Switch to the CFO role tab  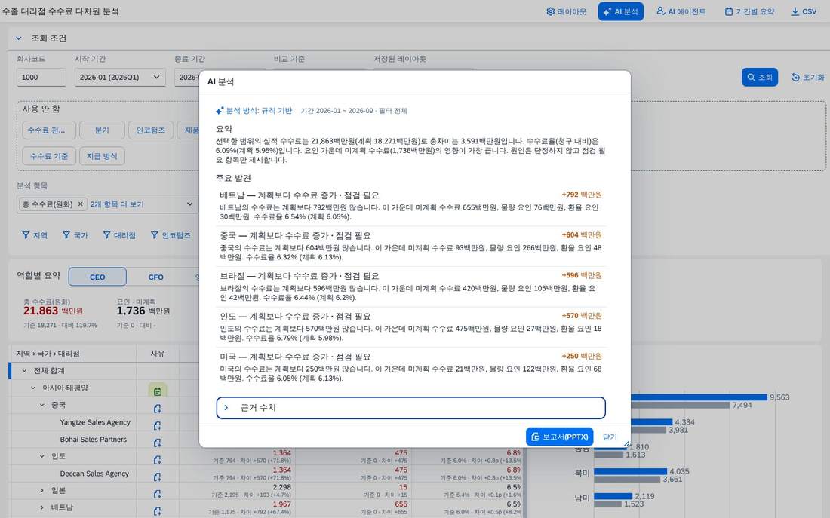point(155,277)
